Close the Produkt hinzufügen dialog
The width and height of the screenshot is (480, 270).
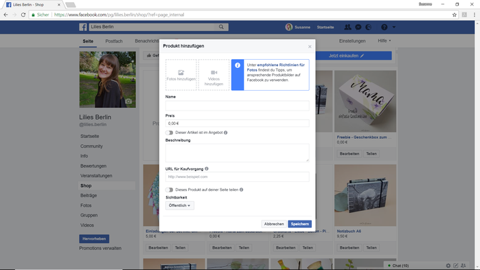(x=310, y=47)
